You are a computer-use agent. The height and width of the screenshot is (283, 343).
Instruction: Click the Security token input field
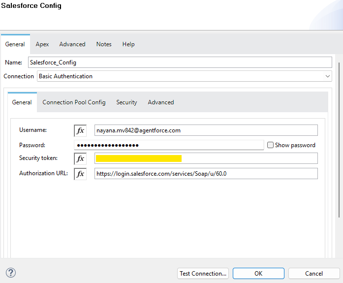tap(206, 158)
